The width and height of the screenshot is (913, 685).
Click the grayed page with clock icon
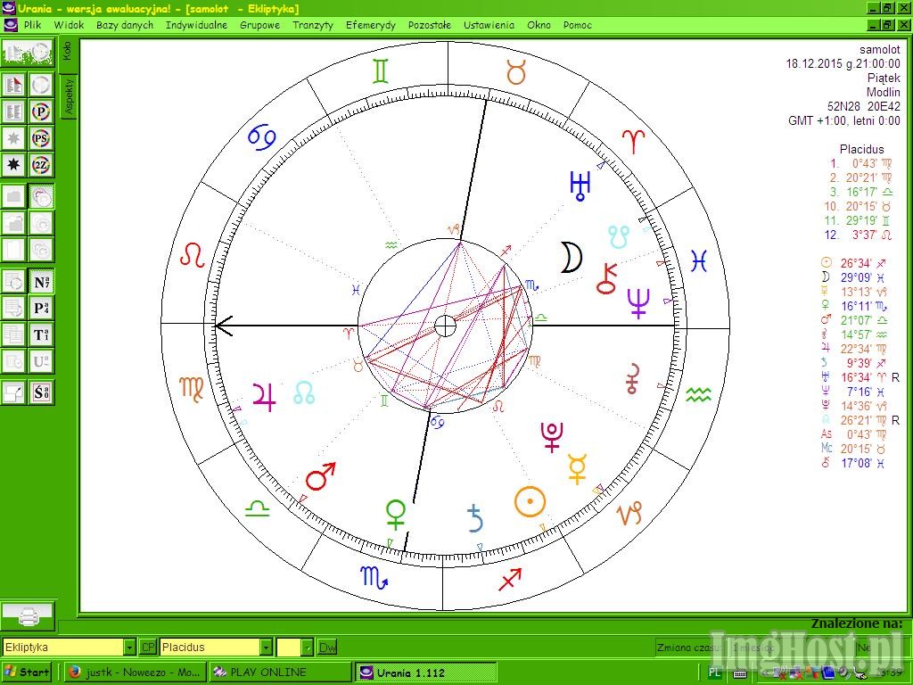coord(14,362)
